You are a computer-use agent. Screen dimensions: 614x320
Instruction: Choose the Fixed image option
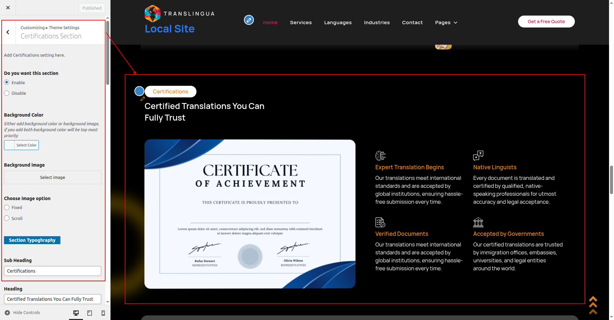pyautogui.click(x=7, y=207)
